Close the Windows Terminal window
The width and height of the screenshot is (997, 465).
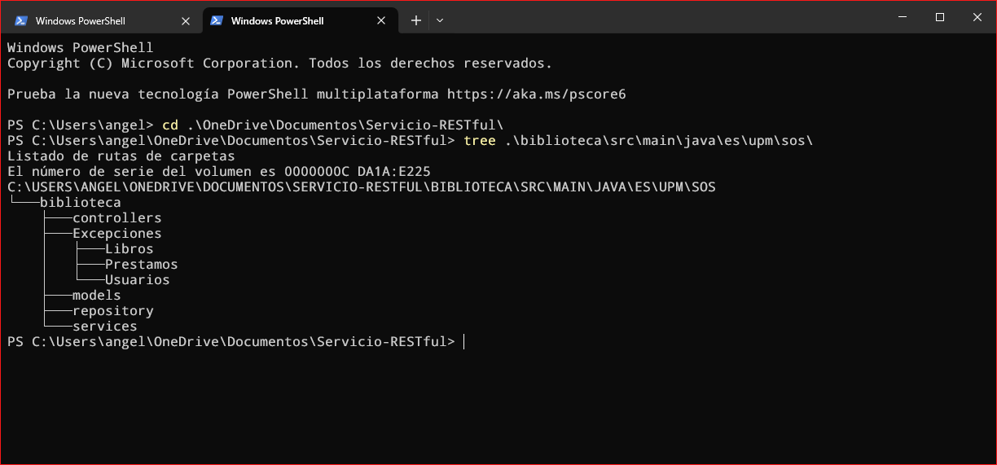tap(977, 17)
